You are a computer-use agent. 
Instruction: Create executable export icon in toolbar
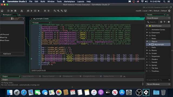[22, 11]
